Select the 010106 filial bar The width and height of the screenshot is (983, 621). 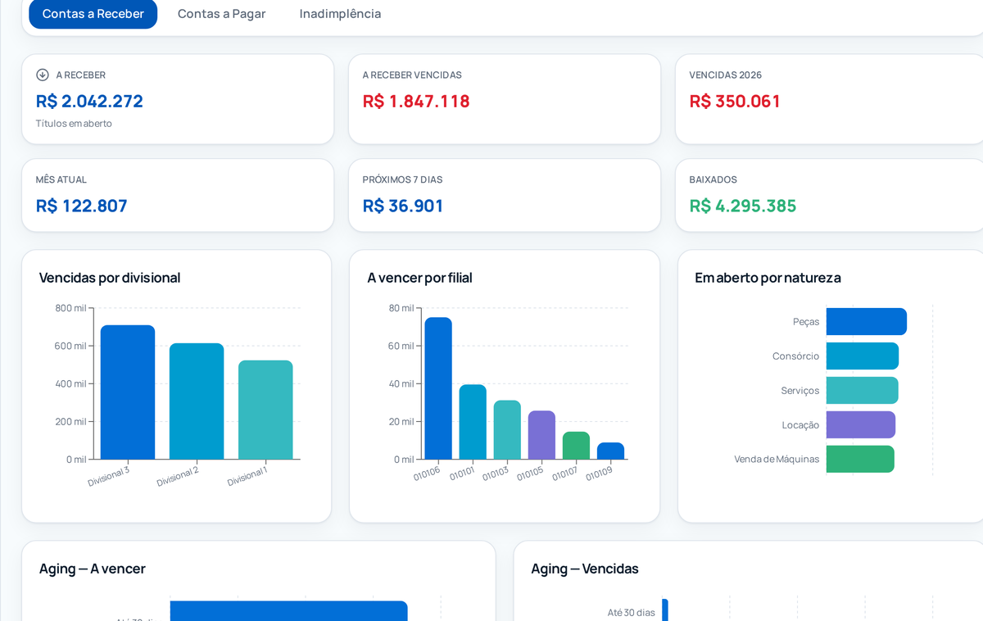tap(438, 388)
